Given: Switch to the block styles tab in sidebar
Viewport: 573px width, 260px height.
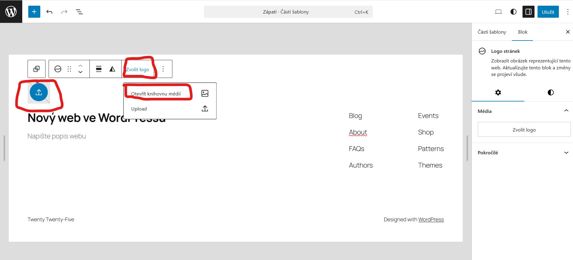Looking at the screenshot, I should pos(550,92).
